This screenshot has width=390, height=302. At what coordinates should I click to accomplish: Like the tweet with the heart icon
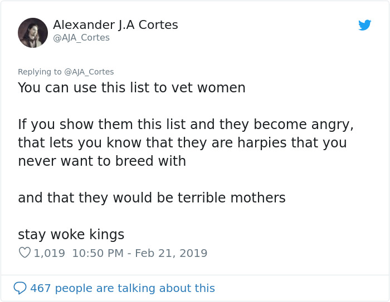tap(25, 253)
